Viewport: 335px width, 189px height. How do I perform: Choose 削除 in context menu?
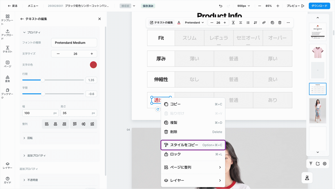193,132
